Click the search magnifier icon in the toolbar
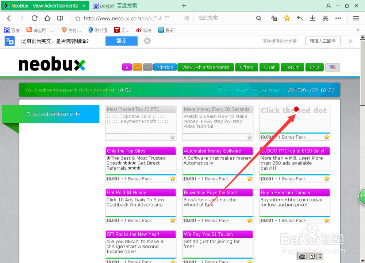Image resolution: width=365 pixels, height=263 pixels. (259, 18)
